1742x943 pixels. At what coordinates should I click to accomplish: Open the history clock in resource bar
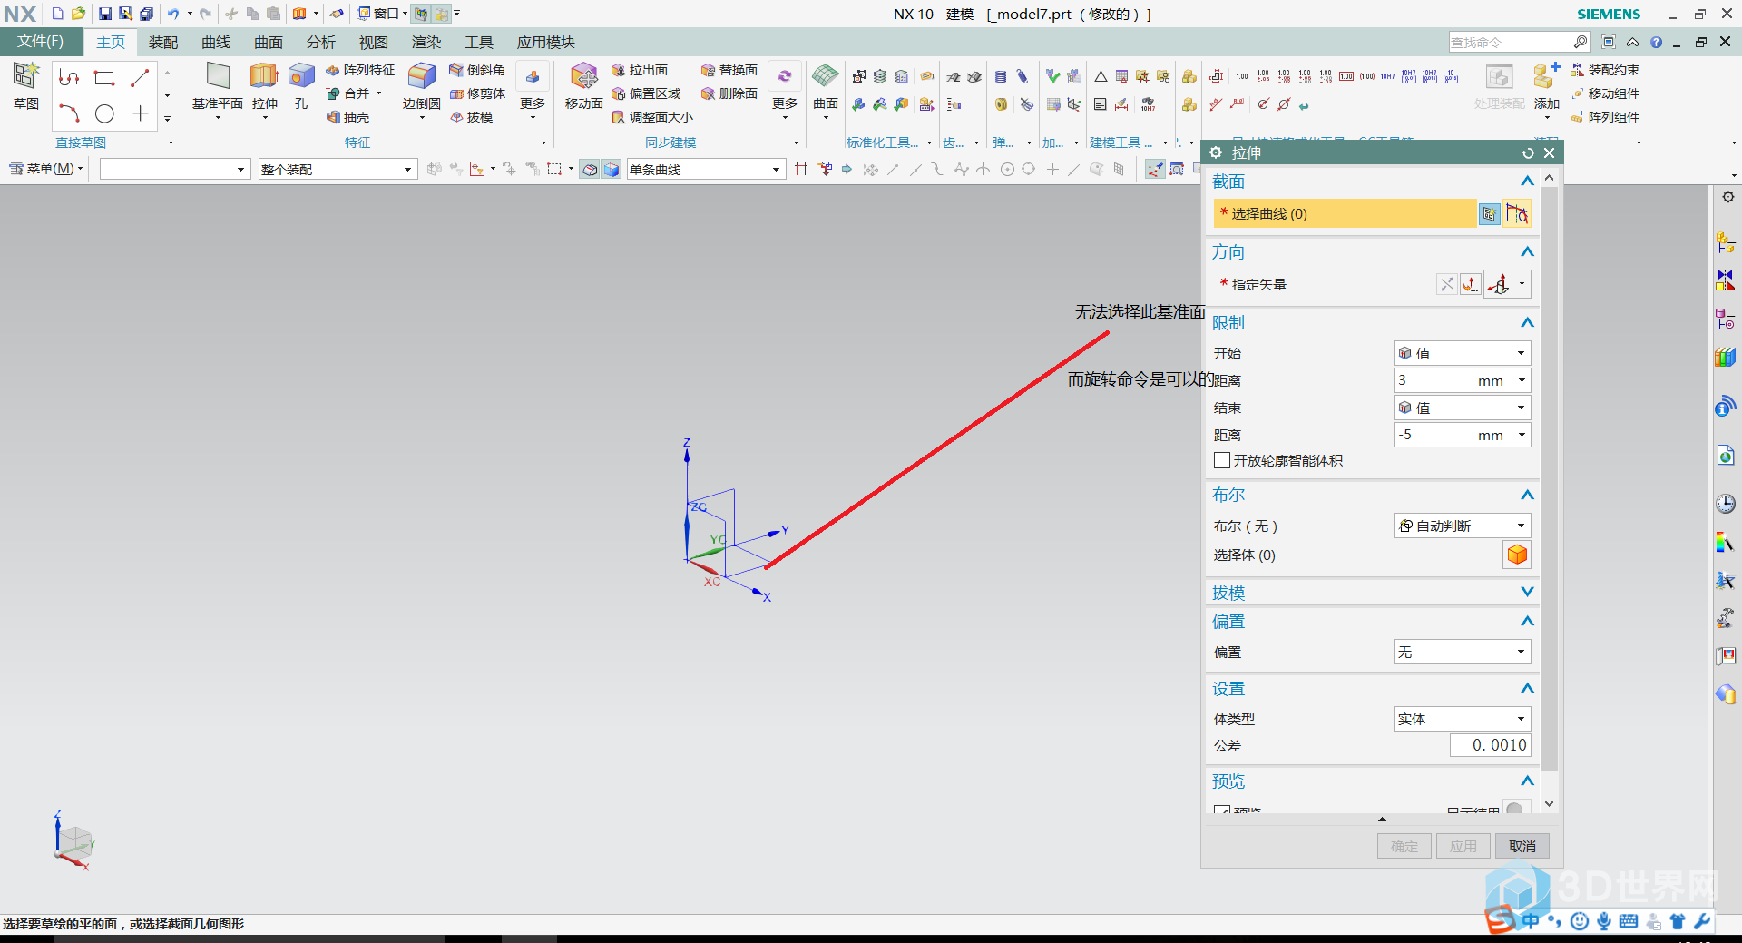click(x=1726, y=504)
